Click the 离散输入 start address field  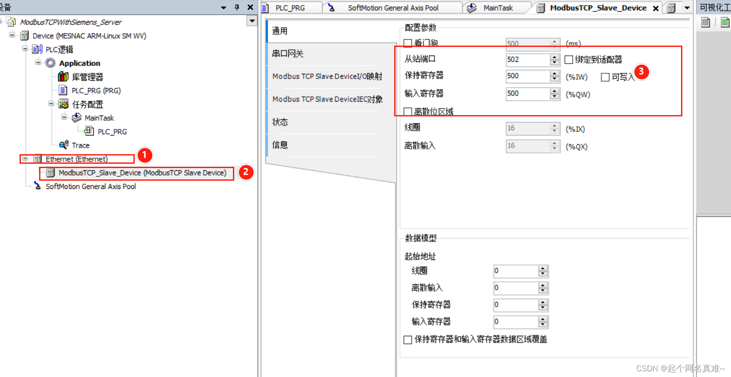[x=516, y=288]
